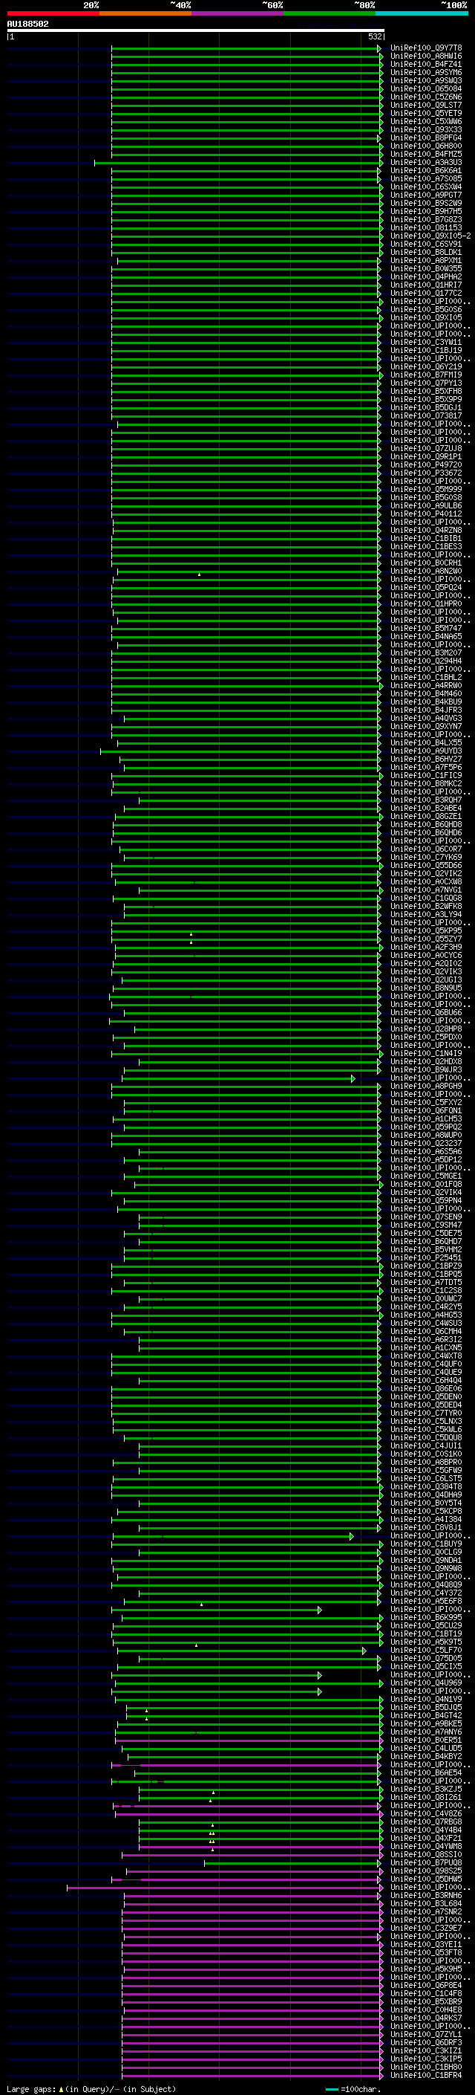The height and width of the screenshot is (2095, 475).
Task: Select hit label UniRef100_B4JFR3
Action: [x=426, y=710]
